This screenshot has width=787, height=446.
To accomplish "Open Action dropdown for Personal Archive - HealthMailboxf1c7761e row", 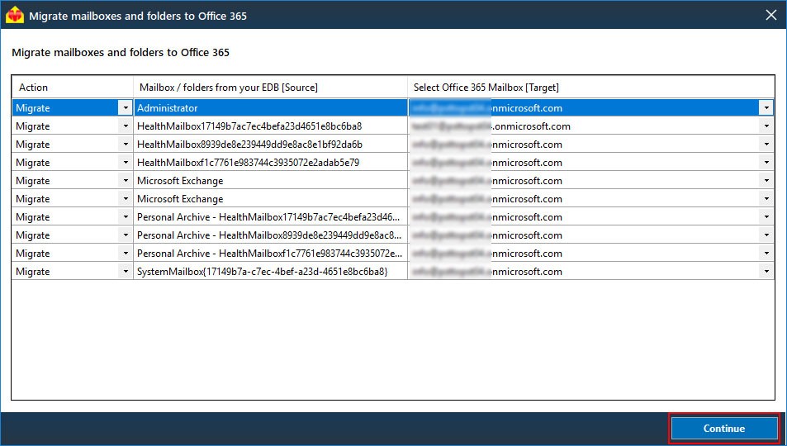I will [126, 253].
